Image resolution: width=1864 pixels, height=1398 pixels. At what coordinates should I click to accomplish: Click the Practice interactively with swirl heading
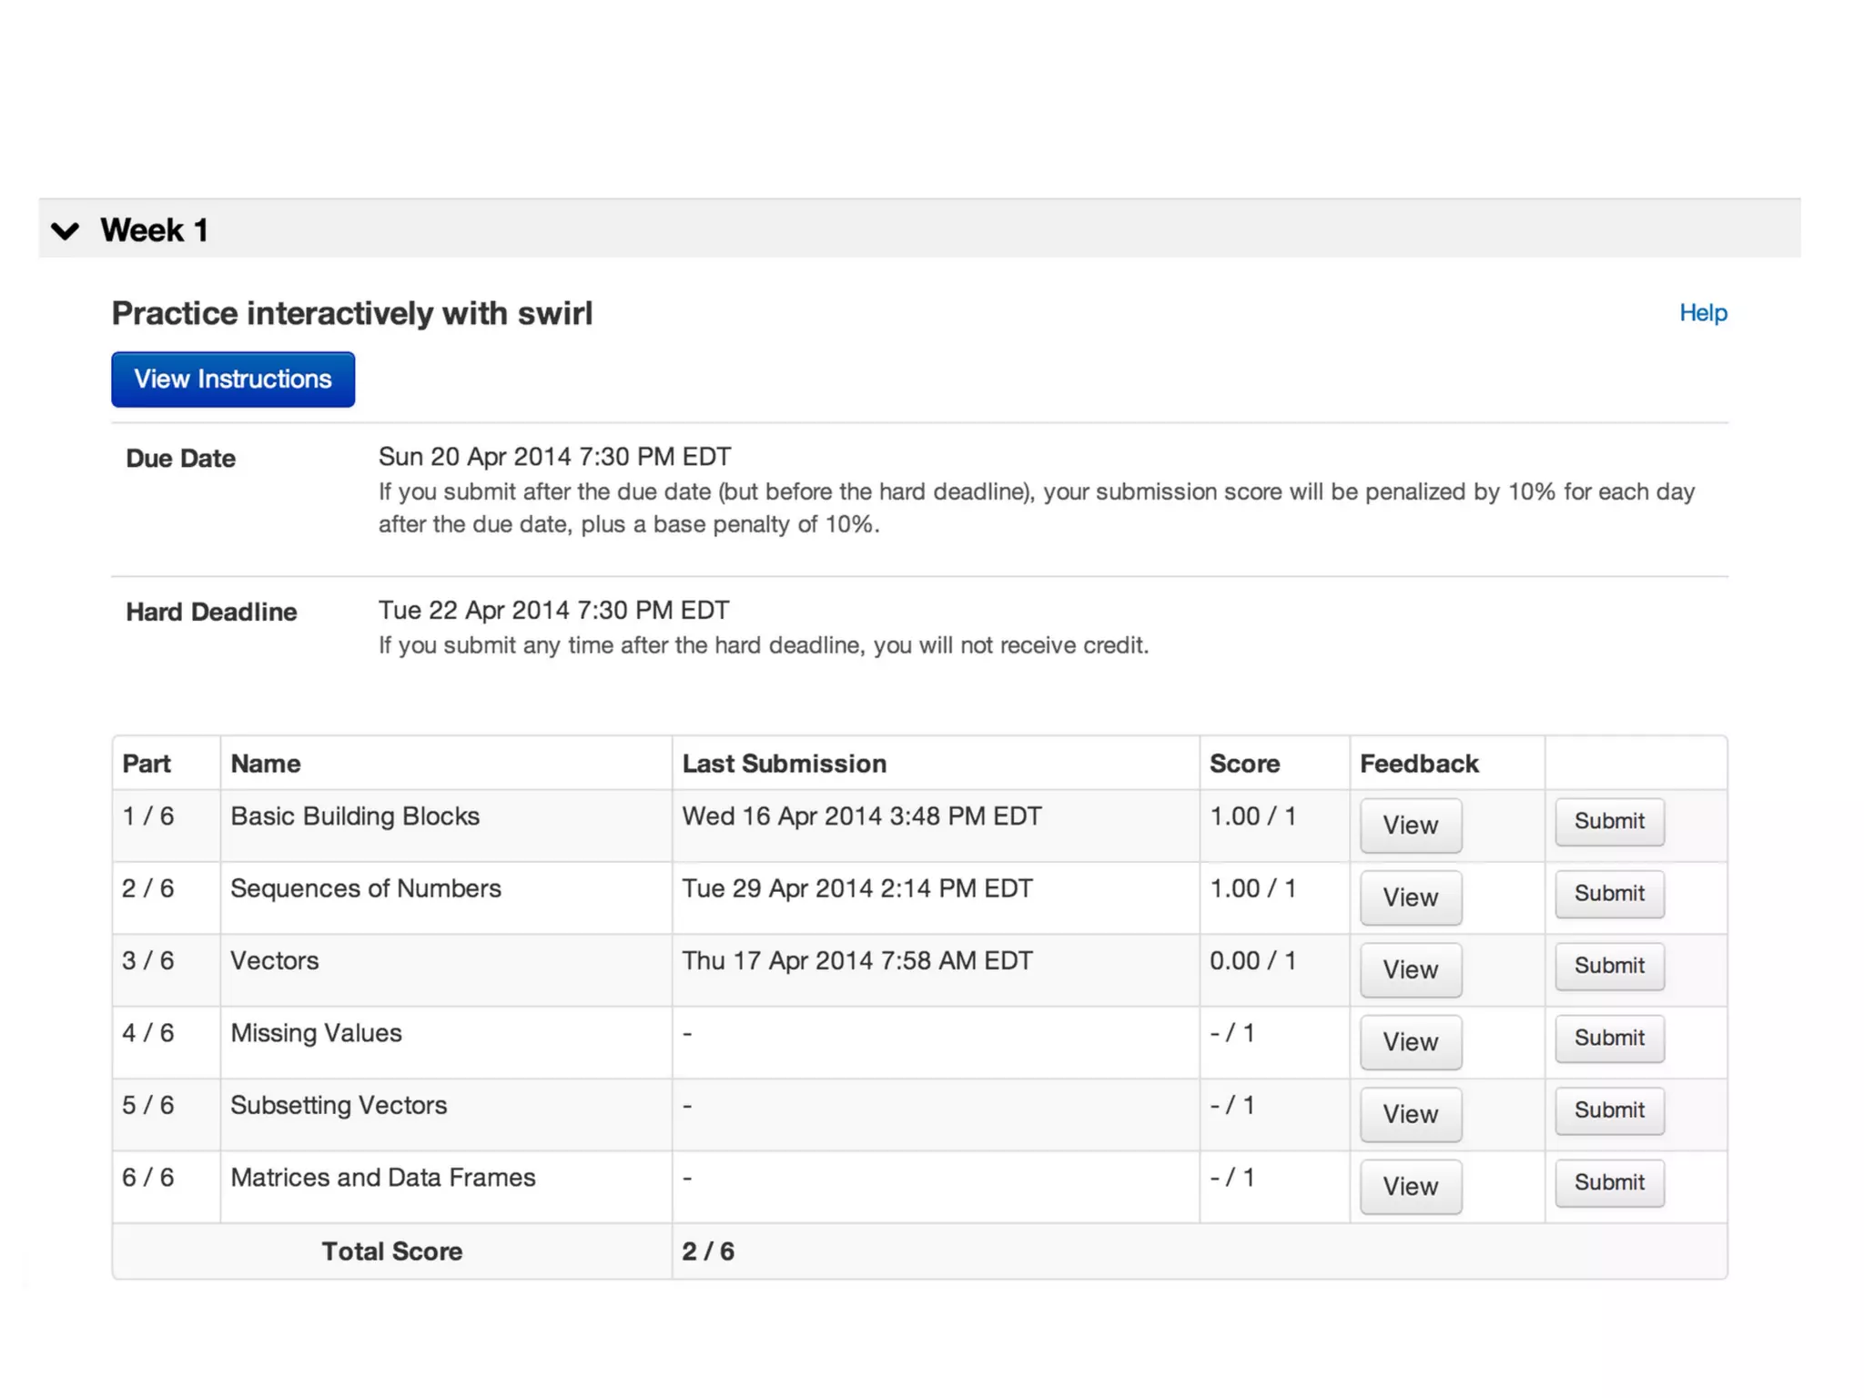(351, 314)
